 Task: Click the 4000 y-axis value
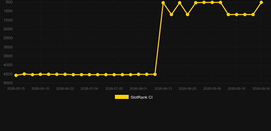[x=8, y=65]
